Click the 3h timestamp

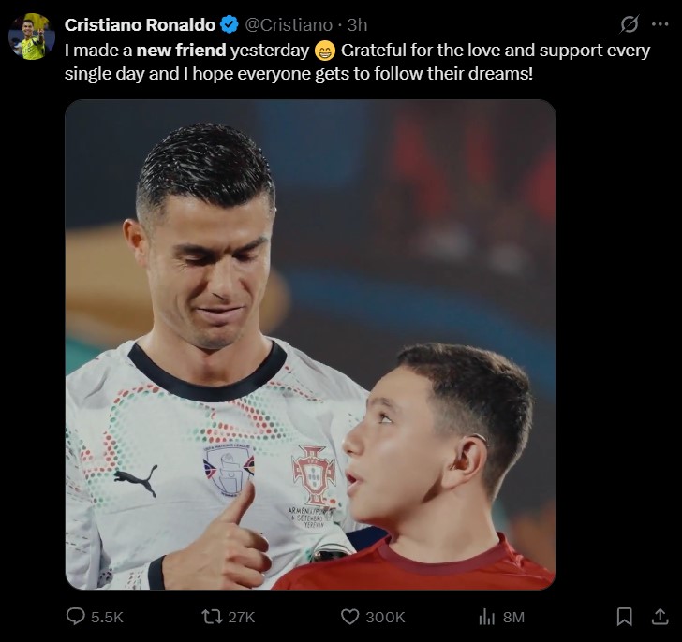tap(357, 26)
